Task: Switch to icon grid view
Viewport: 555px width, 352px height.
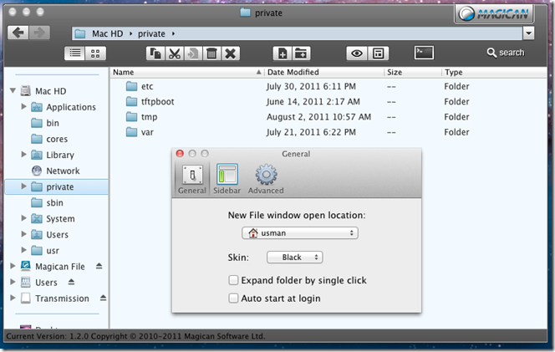Action: click(95, 53)
